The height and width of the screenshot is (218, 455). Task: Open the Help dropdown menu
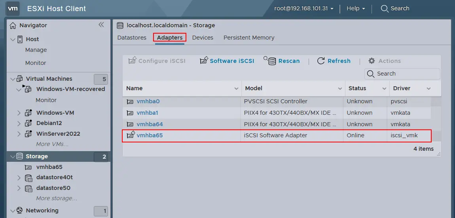pyautogui.click(x=356, y=8)
